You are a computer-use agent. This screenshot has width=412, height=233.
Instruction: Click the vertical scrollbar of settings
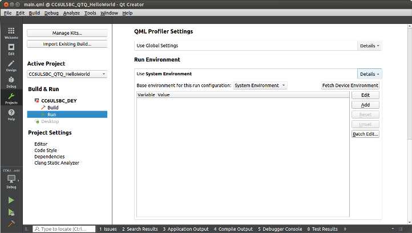[x=410, y=84]
